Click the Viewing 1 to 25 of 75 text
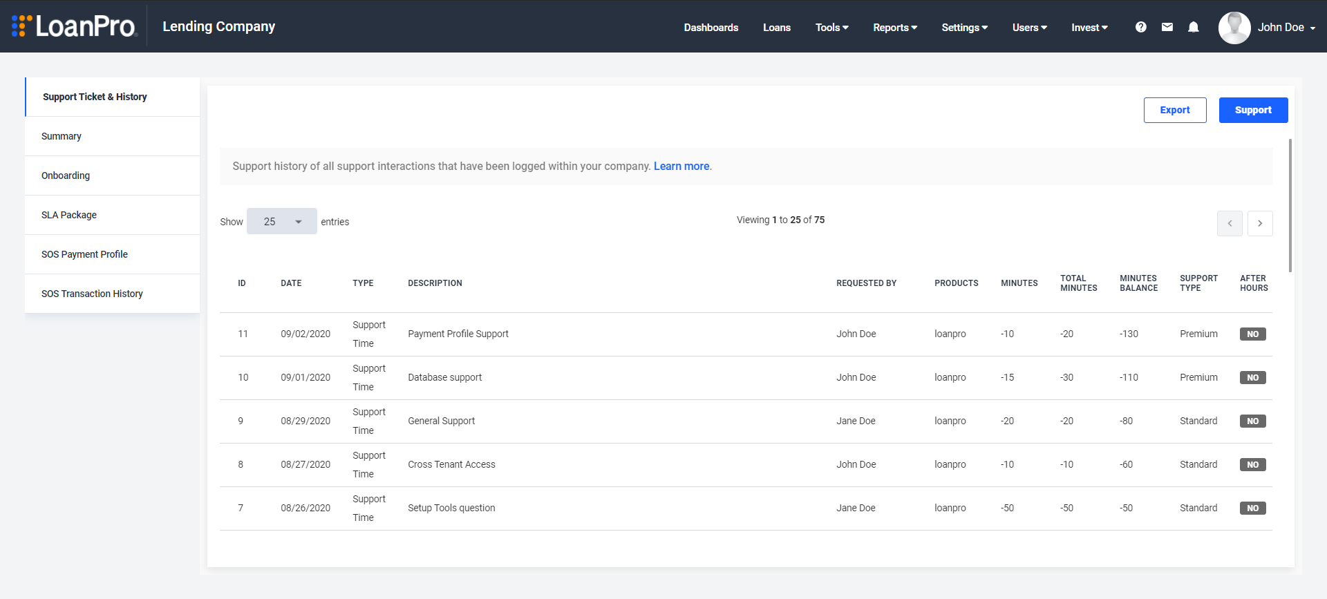The width and height of the screenshot is (1327, 599). (780, 220)
